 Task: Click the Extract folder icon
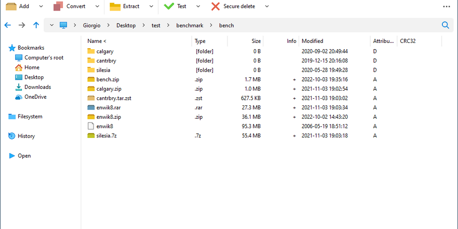tap(115, 6)
